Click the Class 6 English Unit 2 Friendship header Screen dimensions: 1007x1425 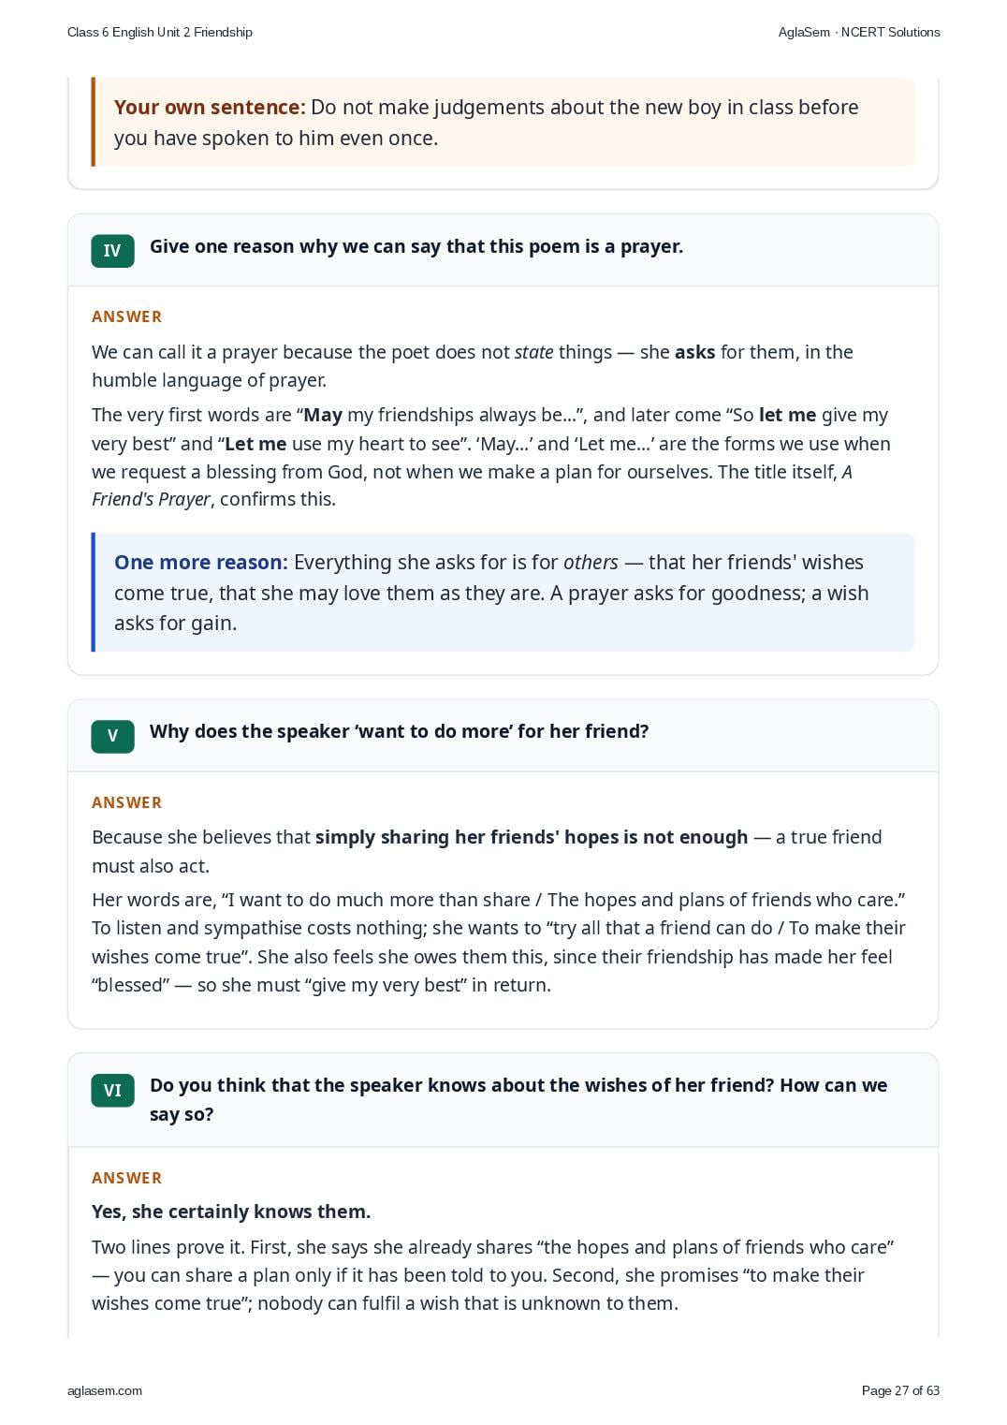(160, 32)
